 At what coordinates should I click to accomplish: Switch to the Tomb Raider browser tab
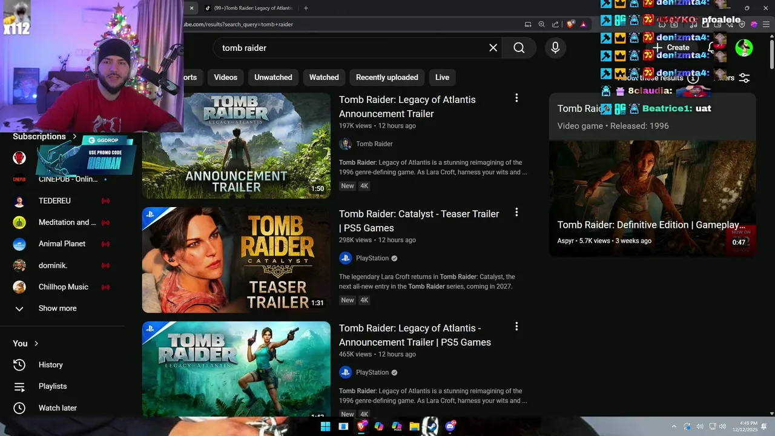(x=248, y=8)
